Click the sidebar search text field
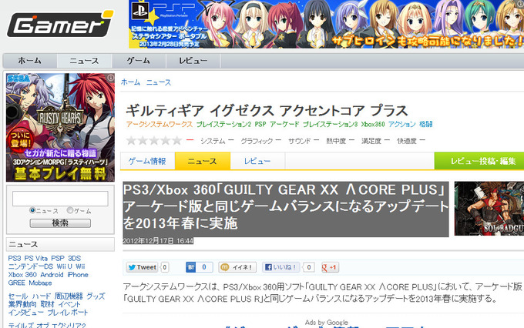This screenshot has width=524, height=328. [60, 199]
